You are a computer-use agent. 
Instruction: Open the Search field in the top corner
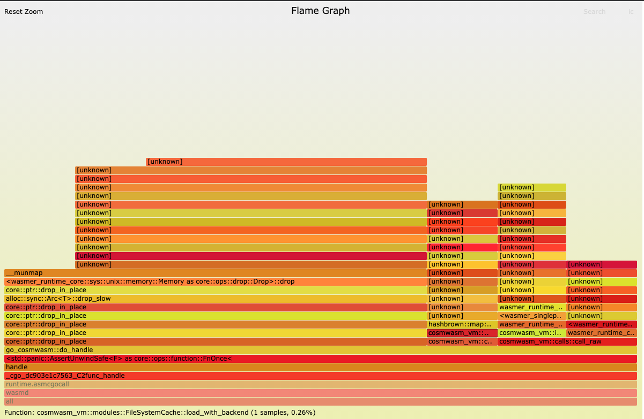[594, 11]
